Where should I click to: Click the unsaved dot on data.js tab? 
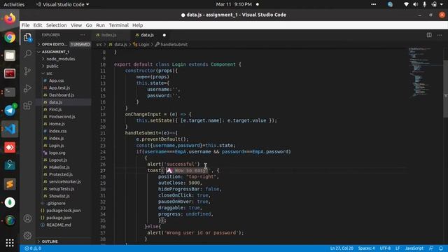pyautogui.click(x=164, y=35)
